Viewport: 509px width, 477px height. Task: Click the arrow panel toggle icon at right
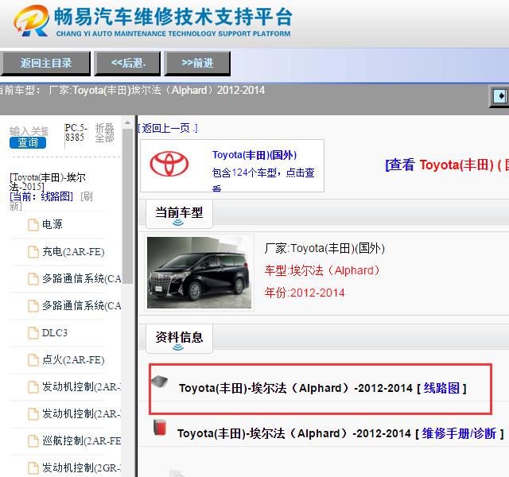(x=499, y=96)
